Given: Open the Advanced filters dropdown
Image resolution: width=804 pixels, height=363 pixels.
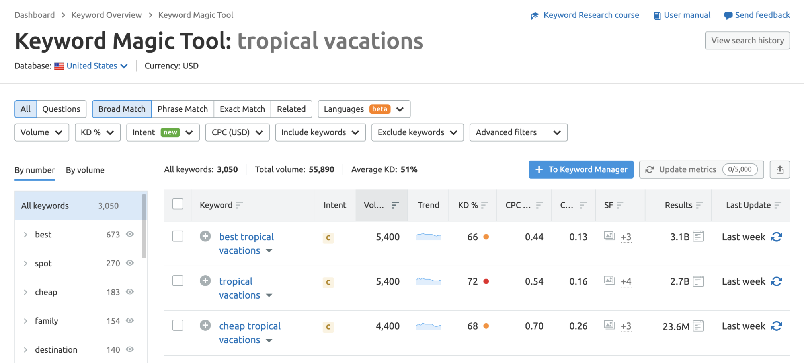Looking at the screenshot, I should [x=518, y=132].
